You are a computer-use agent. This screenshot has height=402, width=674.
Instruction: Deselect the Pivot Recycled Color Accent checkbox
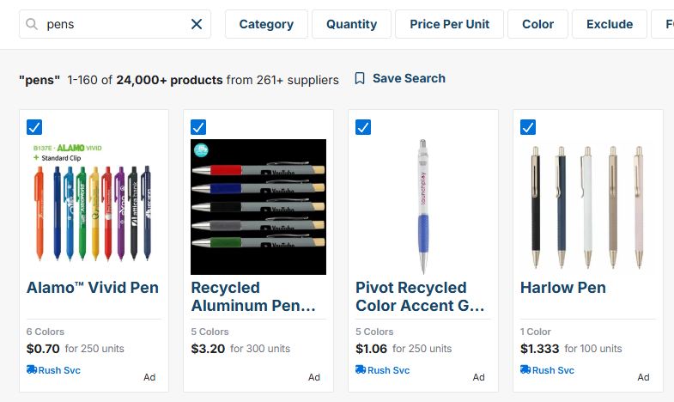click(363, 127)
